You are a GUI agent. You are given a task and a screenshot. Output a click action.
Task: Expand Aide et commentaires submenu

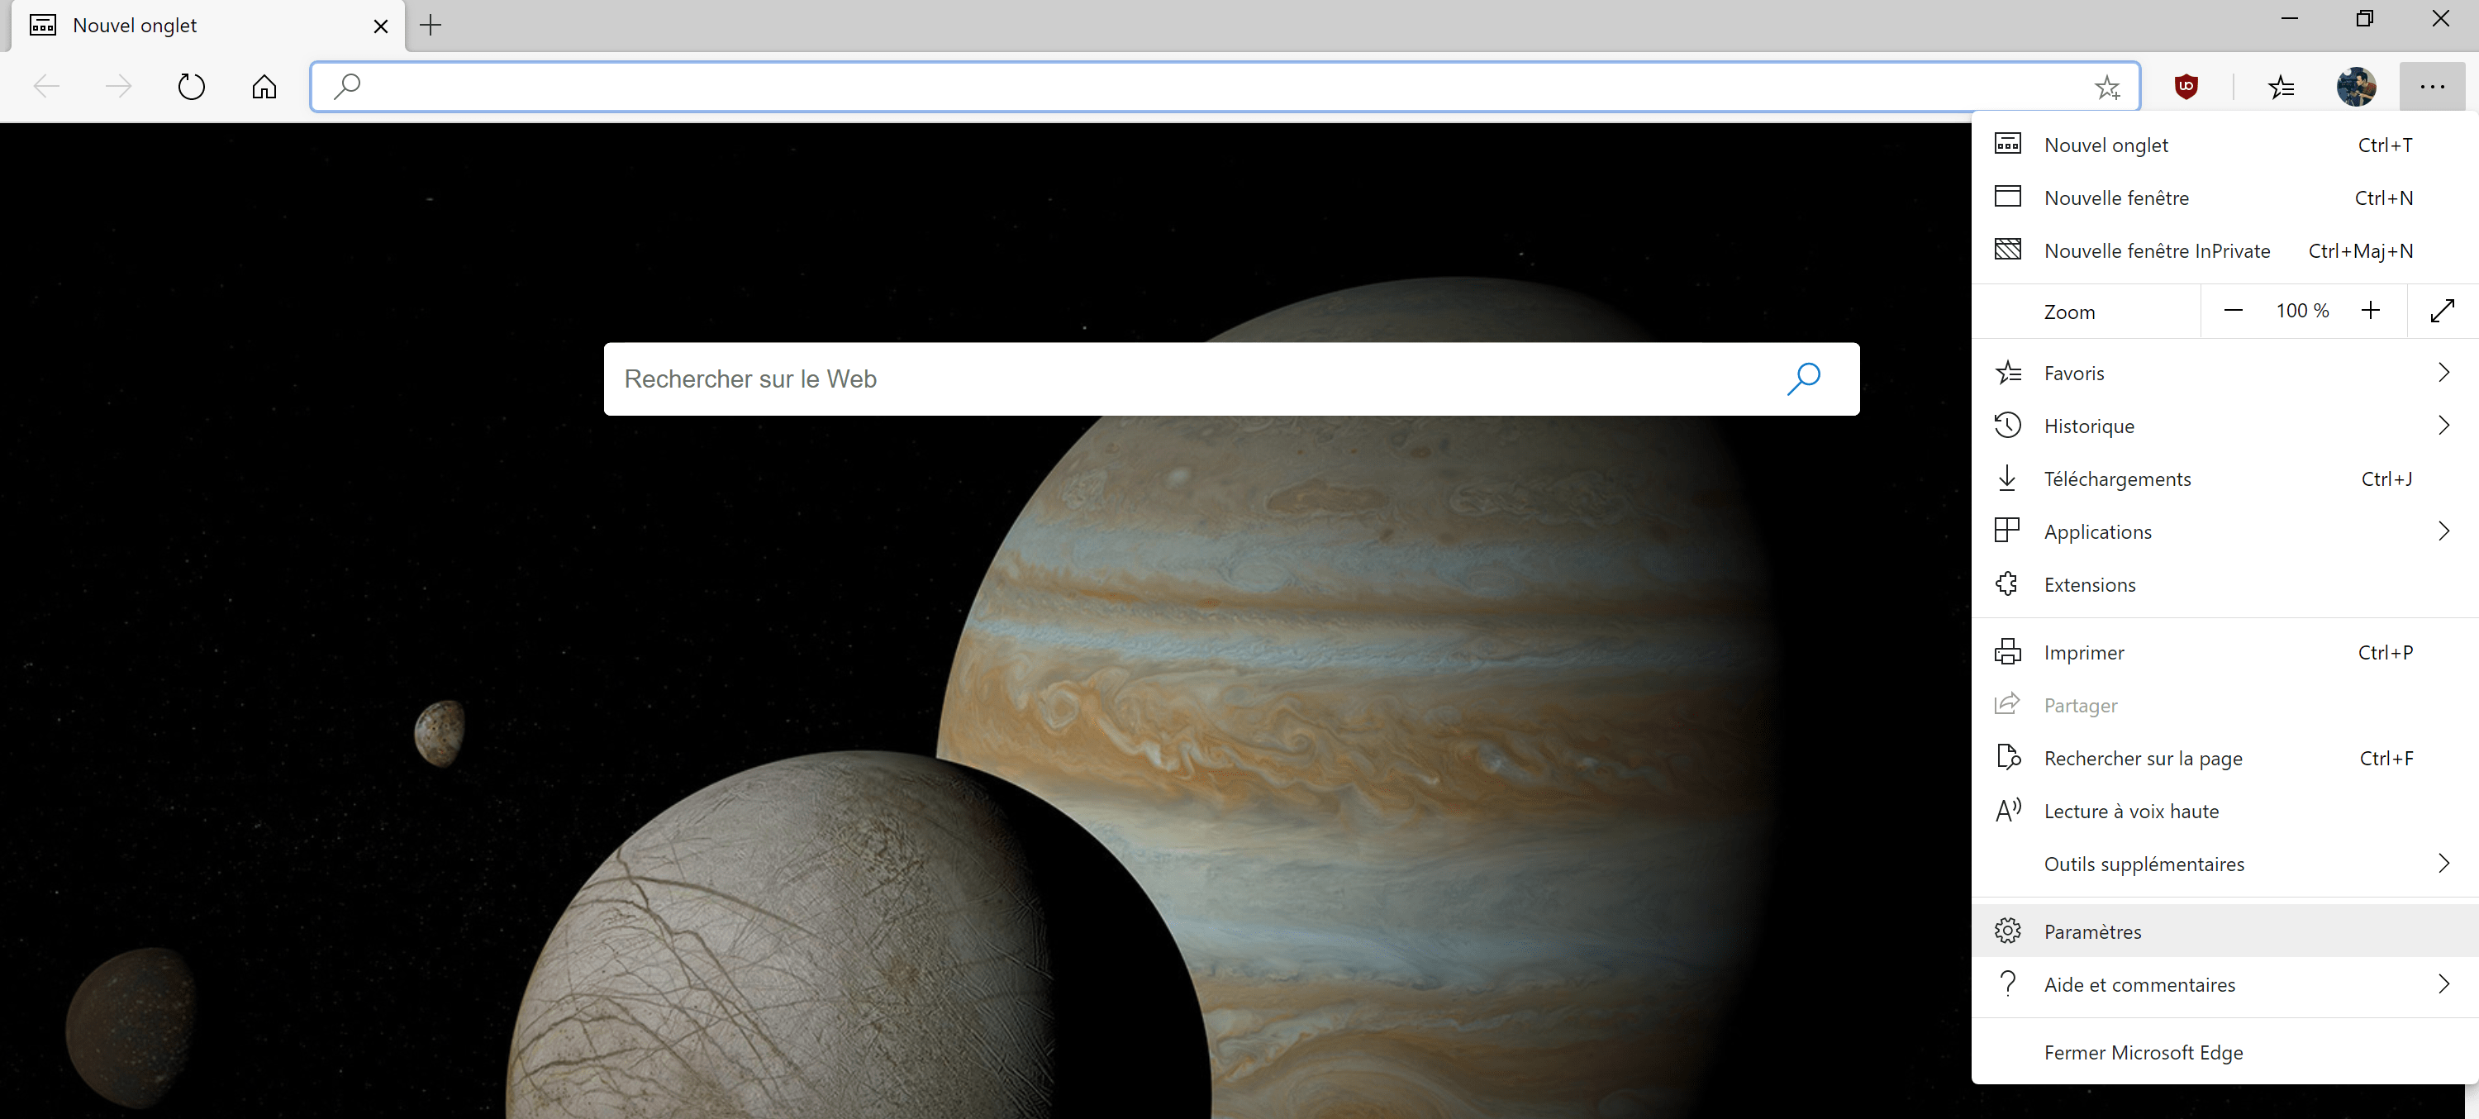tap(2225, 984)
